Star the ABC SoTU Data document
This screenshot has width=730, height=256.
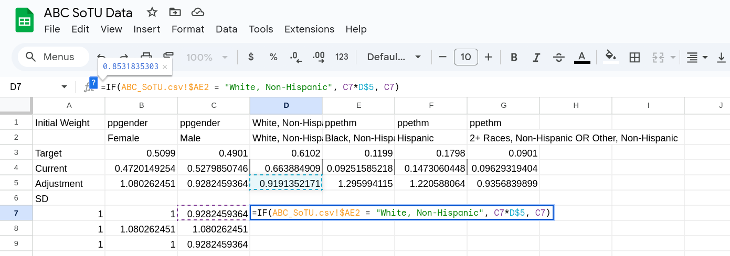pos(152,13)
